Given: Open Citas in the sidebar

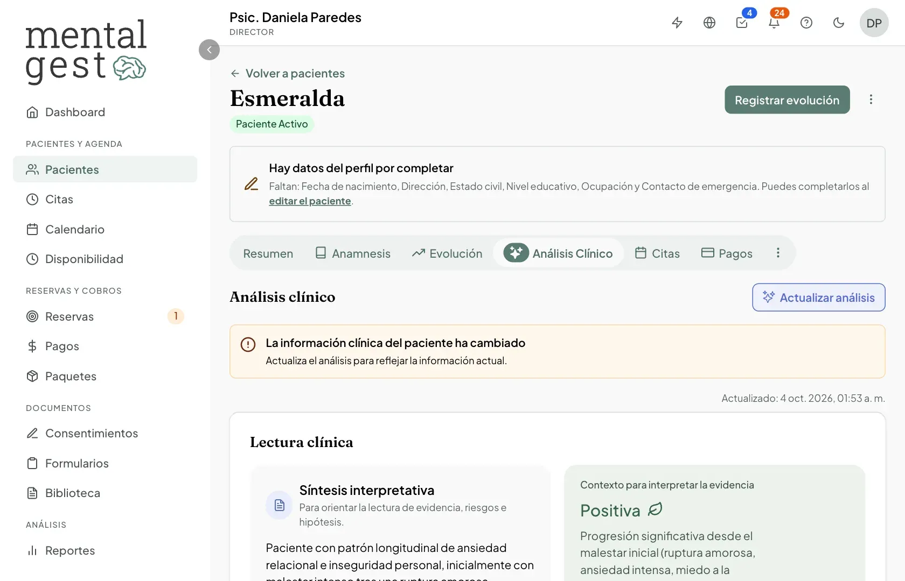Looking at the screenshot, I should pos(105,199).
